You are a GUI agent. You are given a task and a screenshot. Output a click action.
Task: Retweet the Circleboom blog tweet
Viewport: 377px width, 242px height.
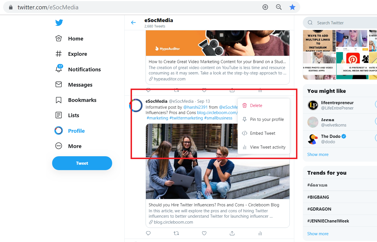pyautogui.click(x=176, y=233)
